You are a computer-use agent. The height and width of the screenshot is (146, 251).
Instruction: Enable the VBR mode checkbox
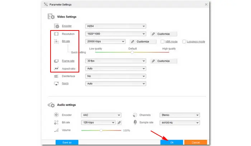point(162,42)
